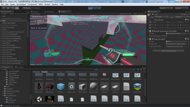This screenshot has width=190, height=107.
Task: Toggle the Map object active checkbox
Action: coord(153,14)
